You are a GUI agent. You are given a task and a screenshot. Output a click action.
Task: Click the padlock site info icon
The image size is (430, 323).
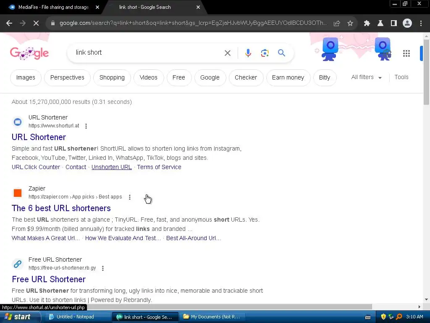(53, 24)
